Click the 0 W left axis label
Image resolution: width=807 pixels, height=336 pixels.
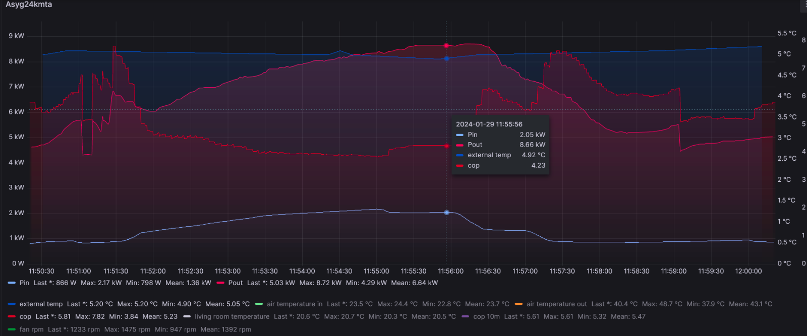[x=18, y=263]
